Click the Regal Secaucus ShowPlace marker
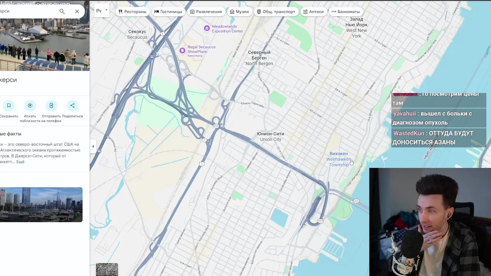This screenshot has width=491, height=276. click(x=183, y=50)
